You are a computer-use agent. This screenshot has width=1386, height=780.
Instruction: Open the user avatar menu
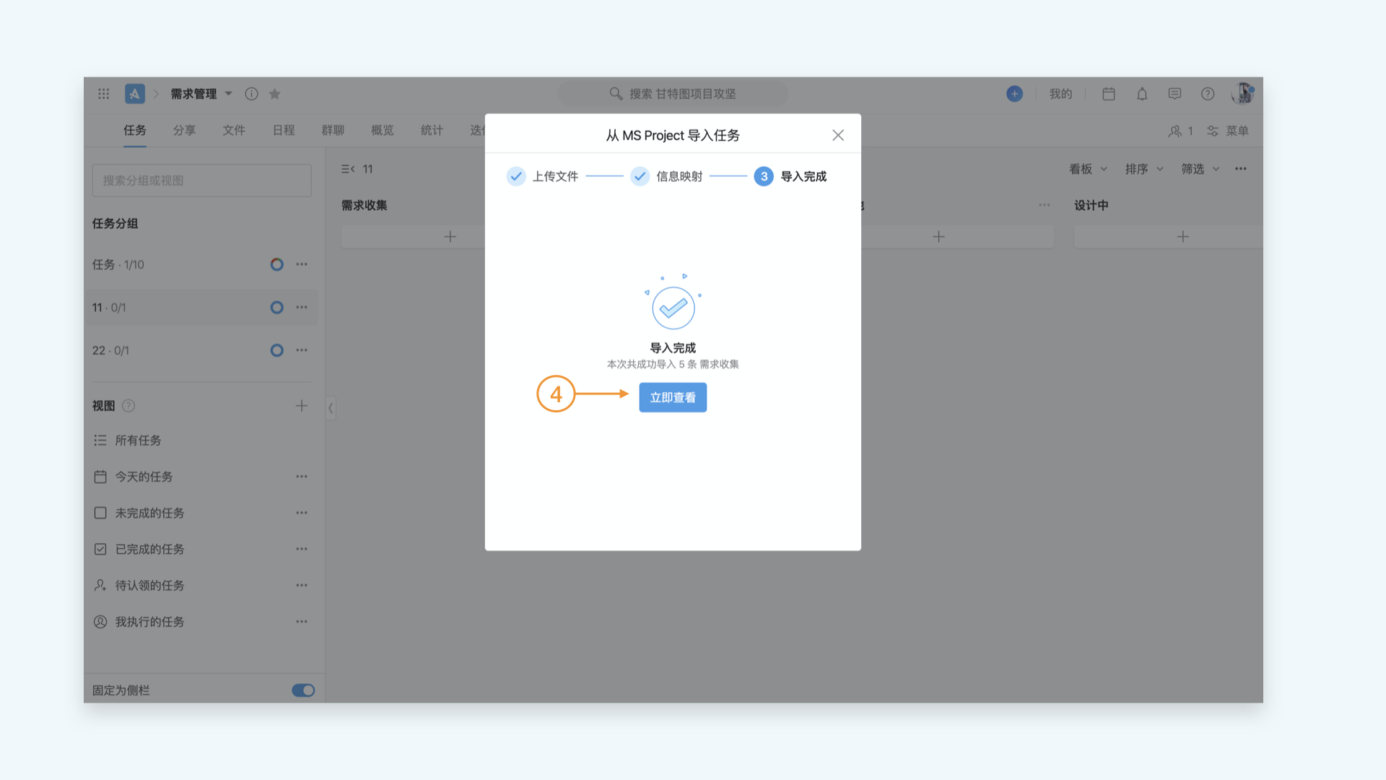click(1243, 93)
